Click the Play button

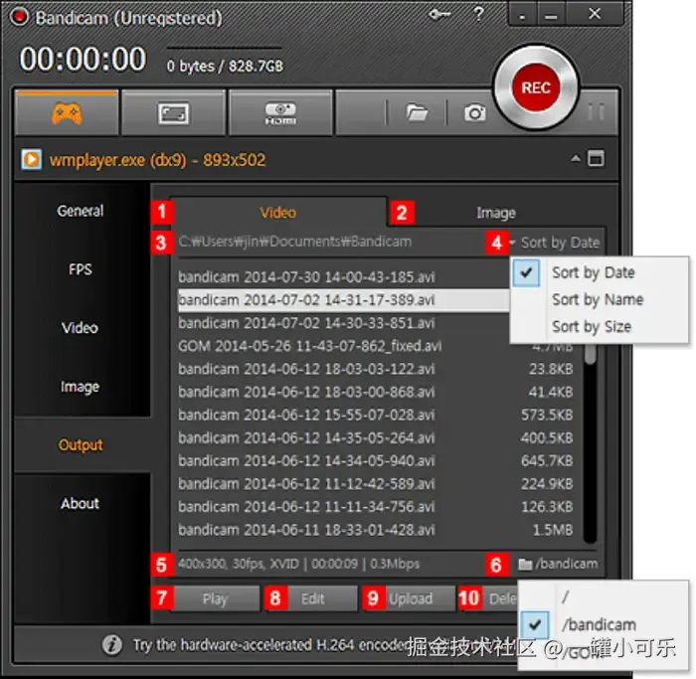click(x=216, y=598)
